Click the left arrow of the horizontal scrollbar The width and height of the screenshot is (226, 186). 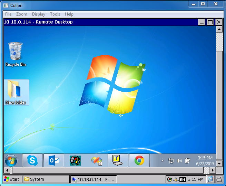click(x=7, y=170)
